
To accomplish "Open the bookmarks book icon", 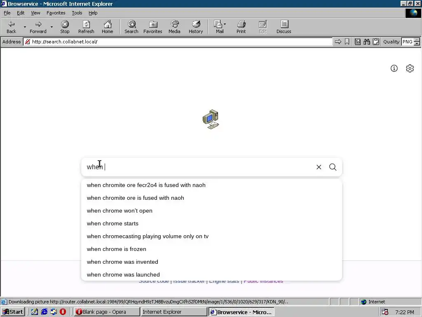I will click(358, 42).
